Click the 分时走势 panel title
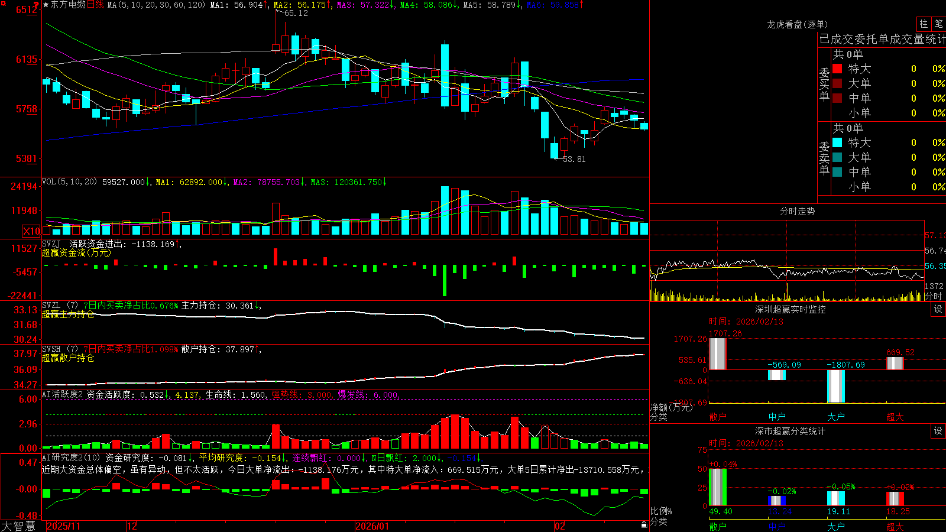Screen dimensions: 946x532 pyautogui.click(x=797, y=211)
